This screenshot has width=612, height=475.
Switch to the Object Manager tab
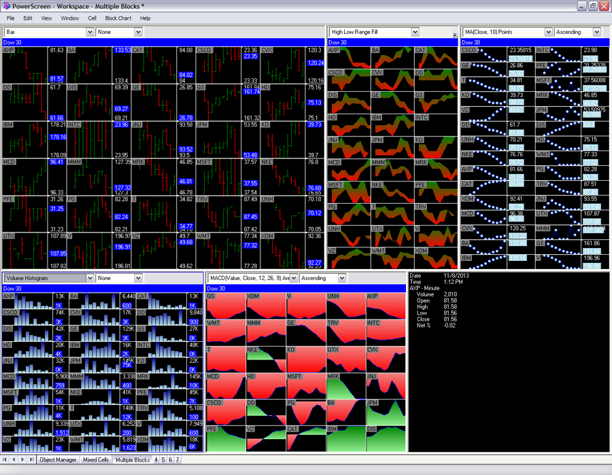pos(58,460)
